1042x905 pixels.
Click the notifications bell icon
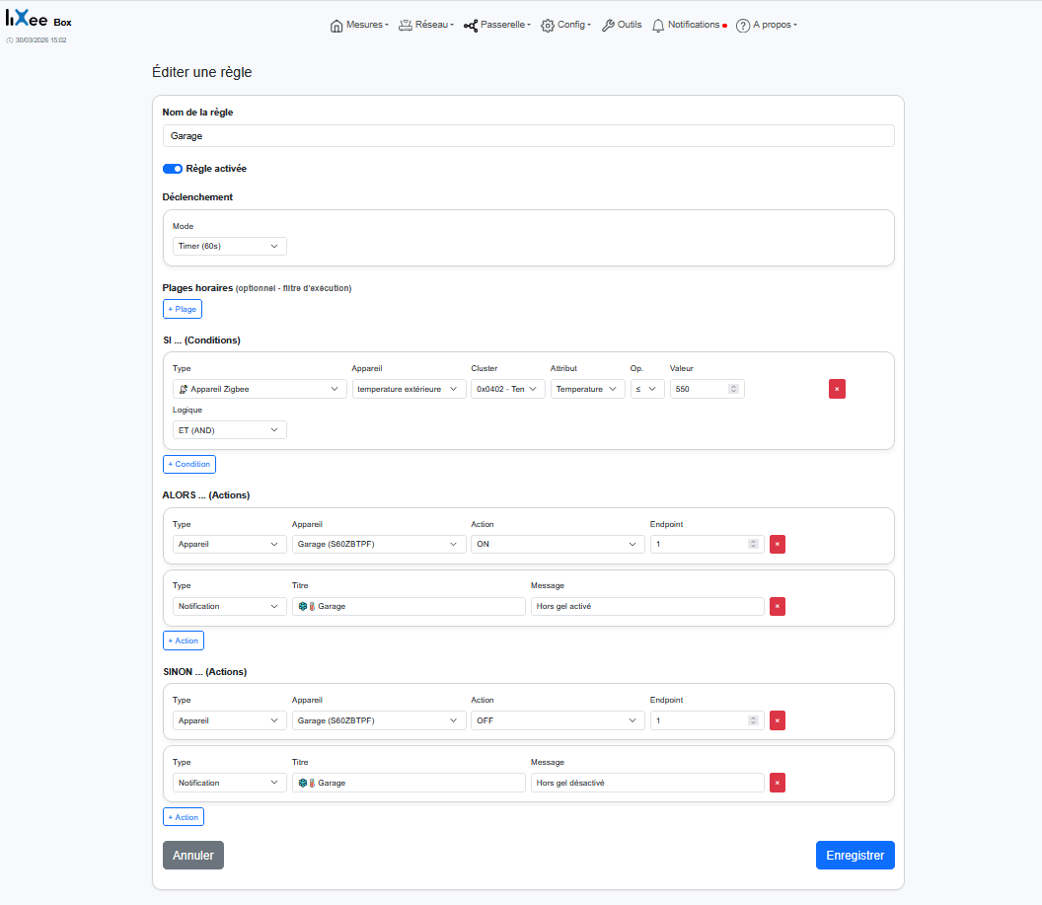pyautogui.click(x=658, y=26)
